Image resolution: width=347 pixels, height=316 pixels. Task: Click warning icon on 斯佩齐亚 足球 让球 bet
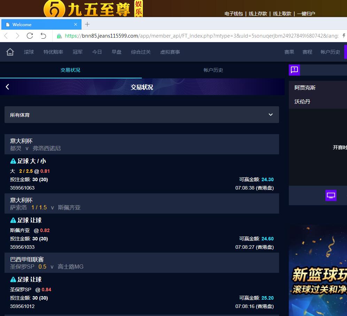coord(13,220)
